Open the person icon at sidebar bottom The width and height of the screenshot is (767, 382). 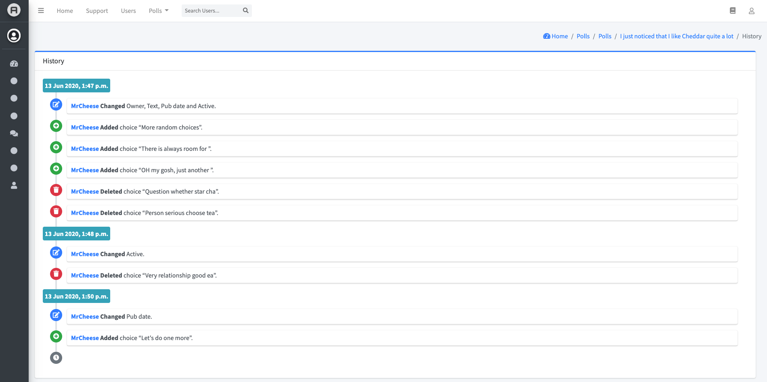click(x=14, y=186)
